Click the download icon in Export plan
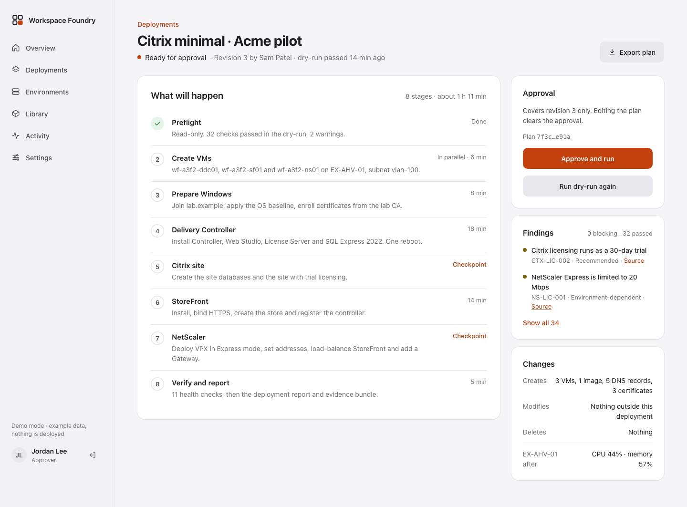 (612, 52)
